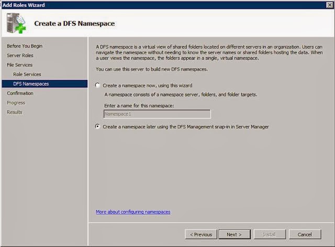Viewport: 335px width, 247px height.
Task: Click 'Enter a name for this namespace:' label
Action: 139,106
